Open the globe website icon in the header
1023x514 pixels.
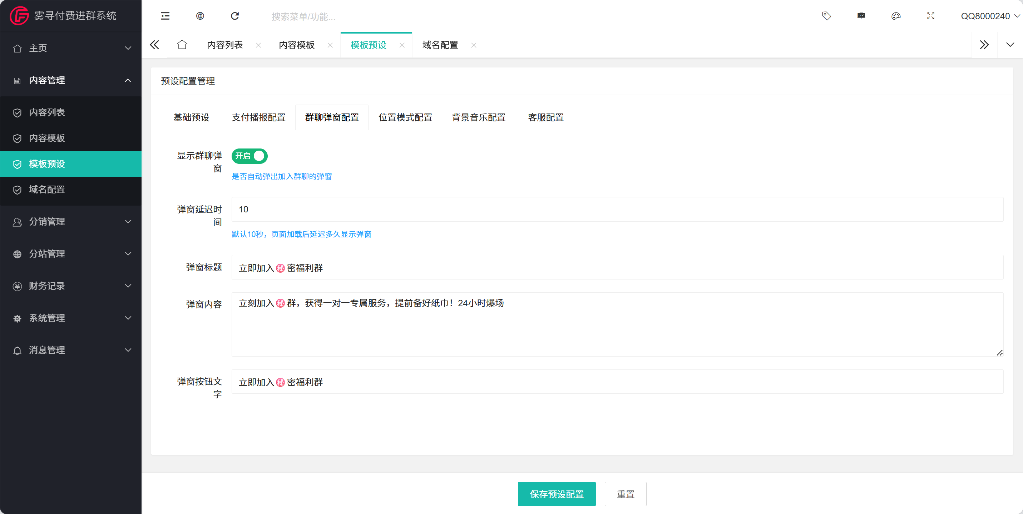(x=200, y=16)
